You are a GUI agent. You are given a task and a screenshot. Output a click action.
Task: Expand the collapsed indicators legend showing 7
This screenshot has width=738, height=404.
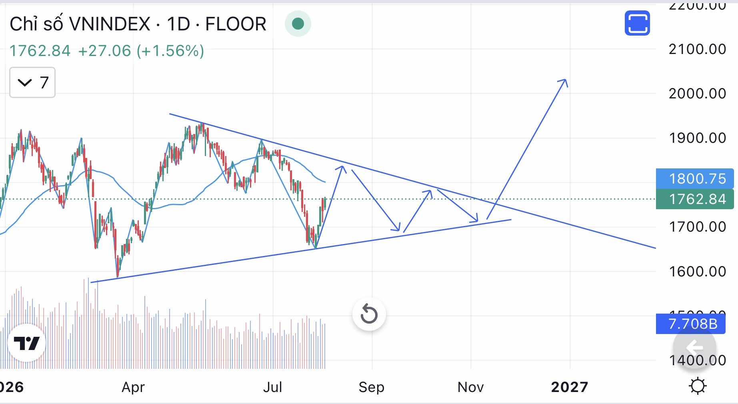32,83
